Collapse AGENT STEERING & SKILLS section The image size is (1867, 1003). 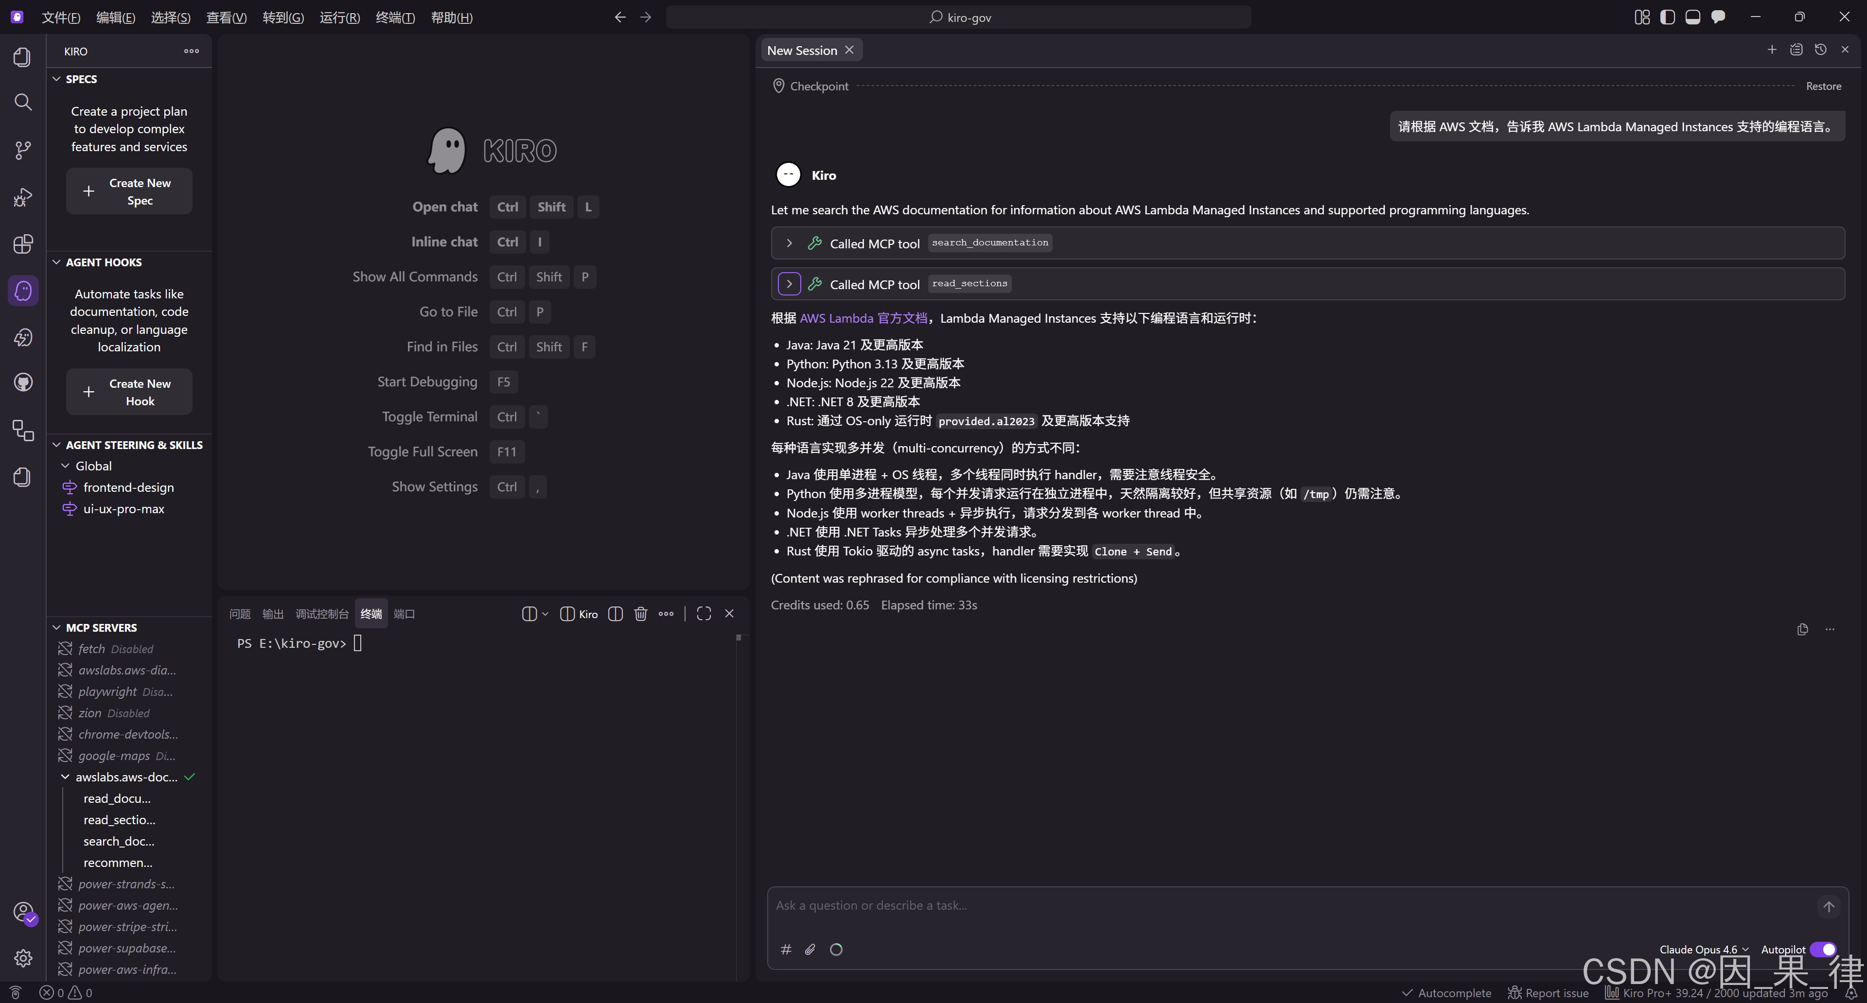(x=56, y=445)
